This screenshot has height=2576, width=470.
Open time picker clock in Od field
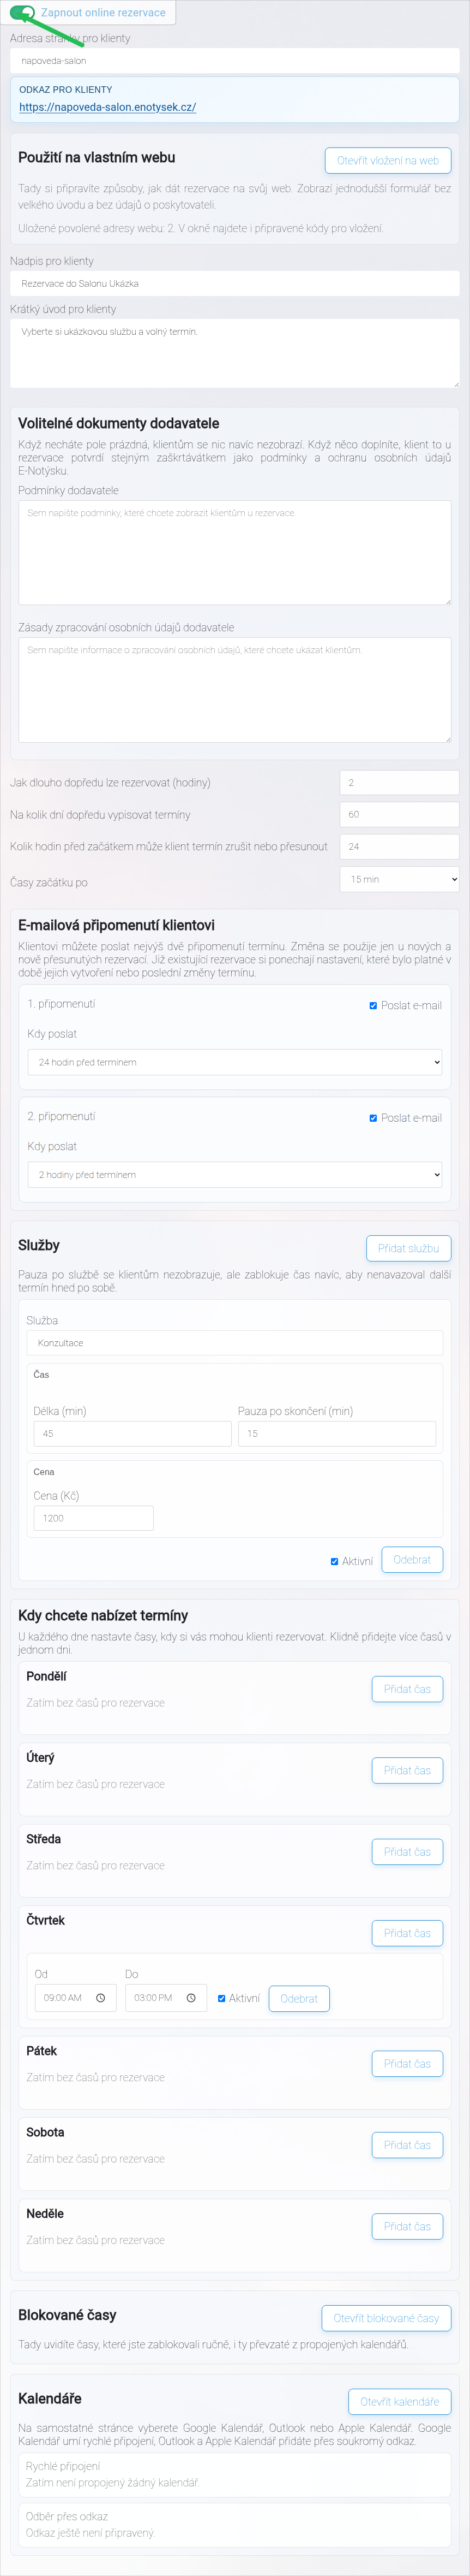pyautogui.click(x=100, y=1997)
